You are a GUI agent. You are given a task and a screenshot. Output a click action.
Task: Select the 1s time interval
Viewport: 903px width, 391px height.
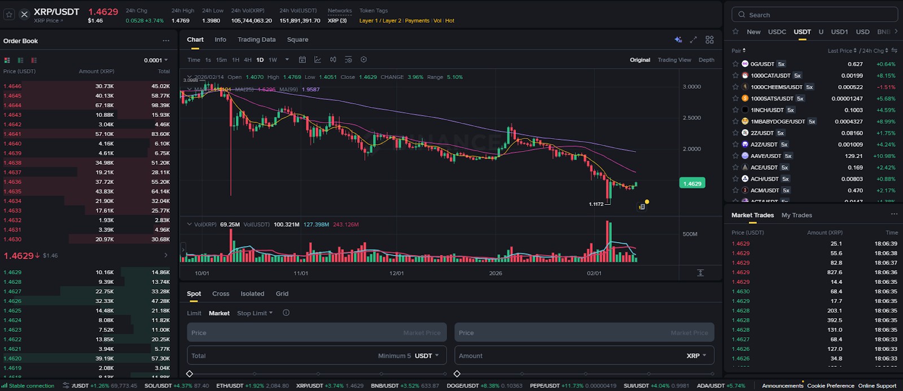(x=208, y=60)
